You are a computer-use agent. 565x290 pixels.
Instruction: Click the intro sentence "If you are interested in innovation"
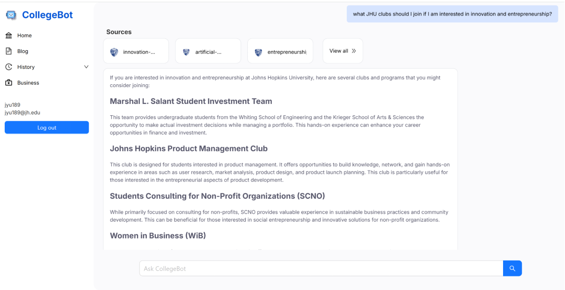275,82
